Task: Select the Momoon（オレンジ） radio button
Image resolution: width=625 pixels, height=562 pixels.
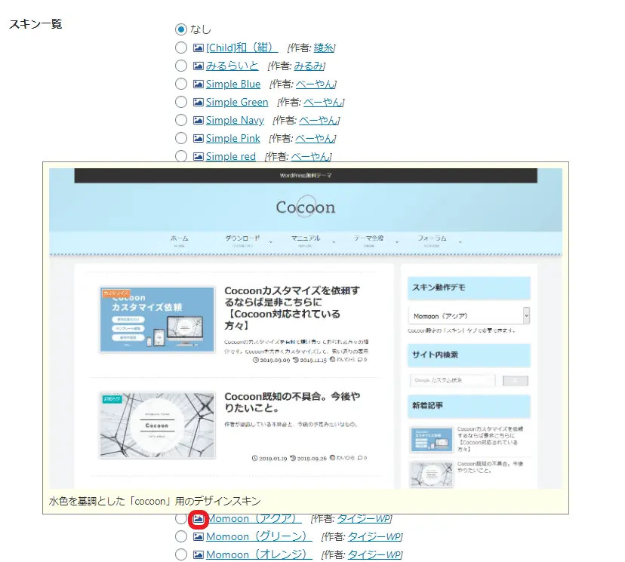Action: point(181,554)
